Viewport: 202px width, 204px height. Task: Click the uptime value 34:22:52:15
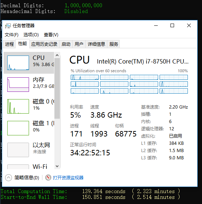(x=90, y=153)
